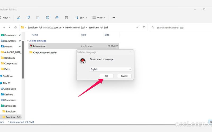This screenshot has height=132, width=212.
Task: Click the Paste clipboard icon
Action: coord(38,18)
